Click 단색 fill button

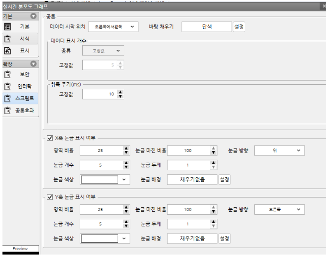[207, 27]
